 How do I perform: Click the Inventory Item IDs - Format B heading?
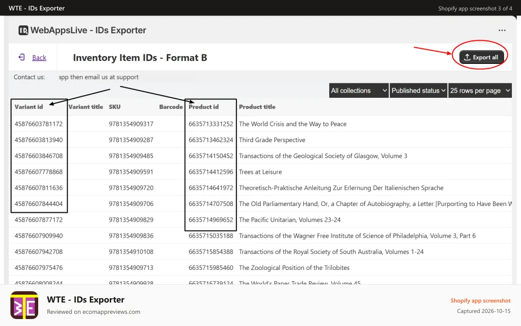coord(140,57)
